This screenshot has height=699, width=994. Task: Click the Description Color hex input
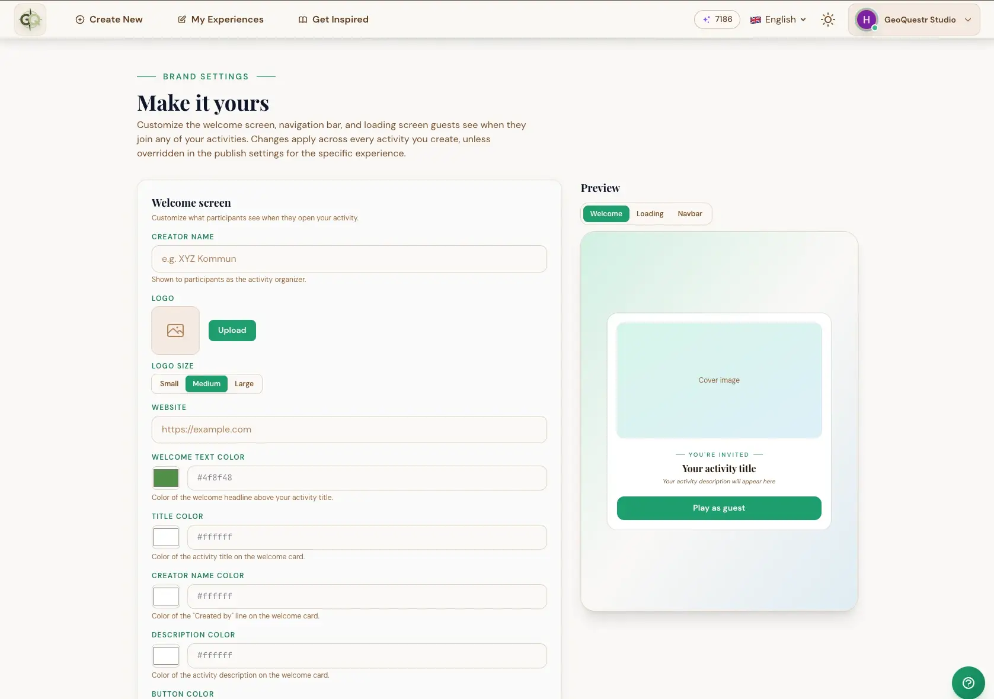[x=367, y=656]
